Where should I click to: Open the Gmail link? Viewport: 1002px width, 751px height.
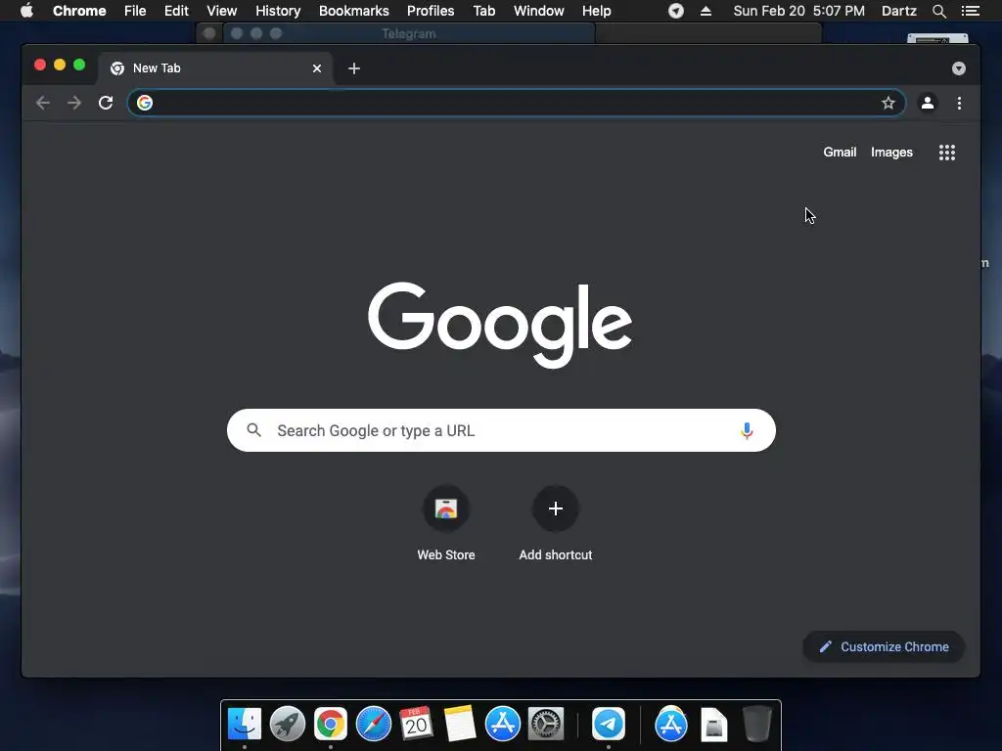[840, 152]
